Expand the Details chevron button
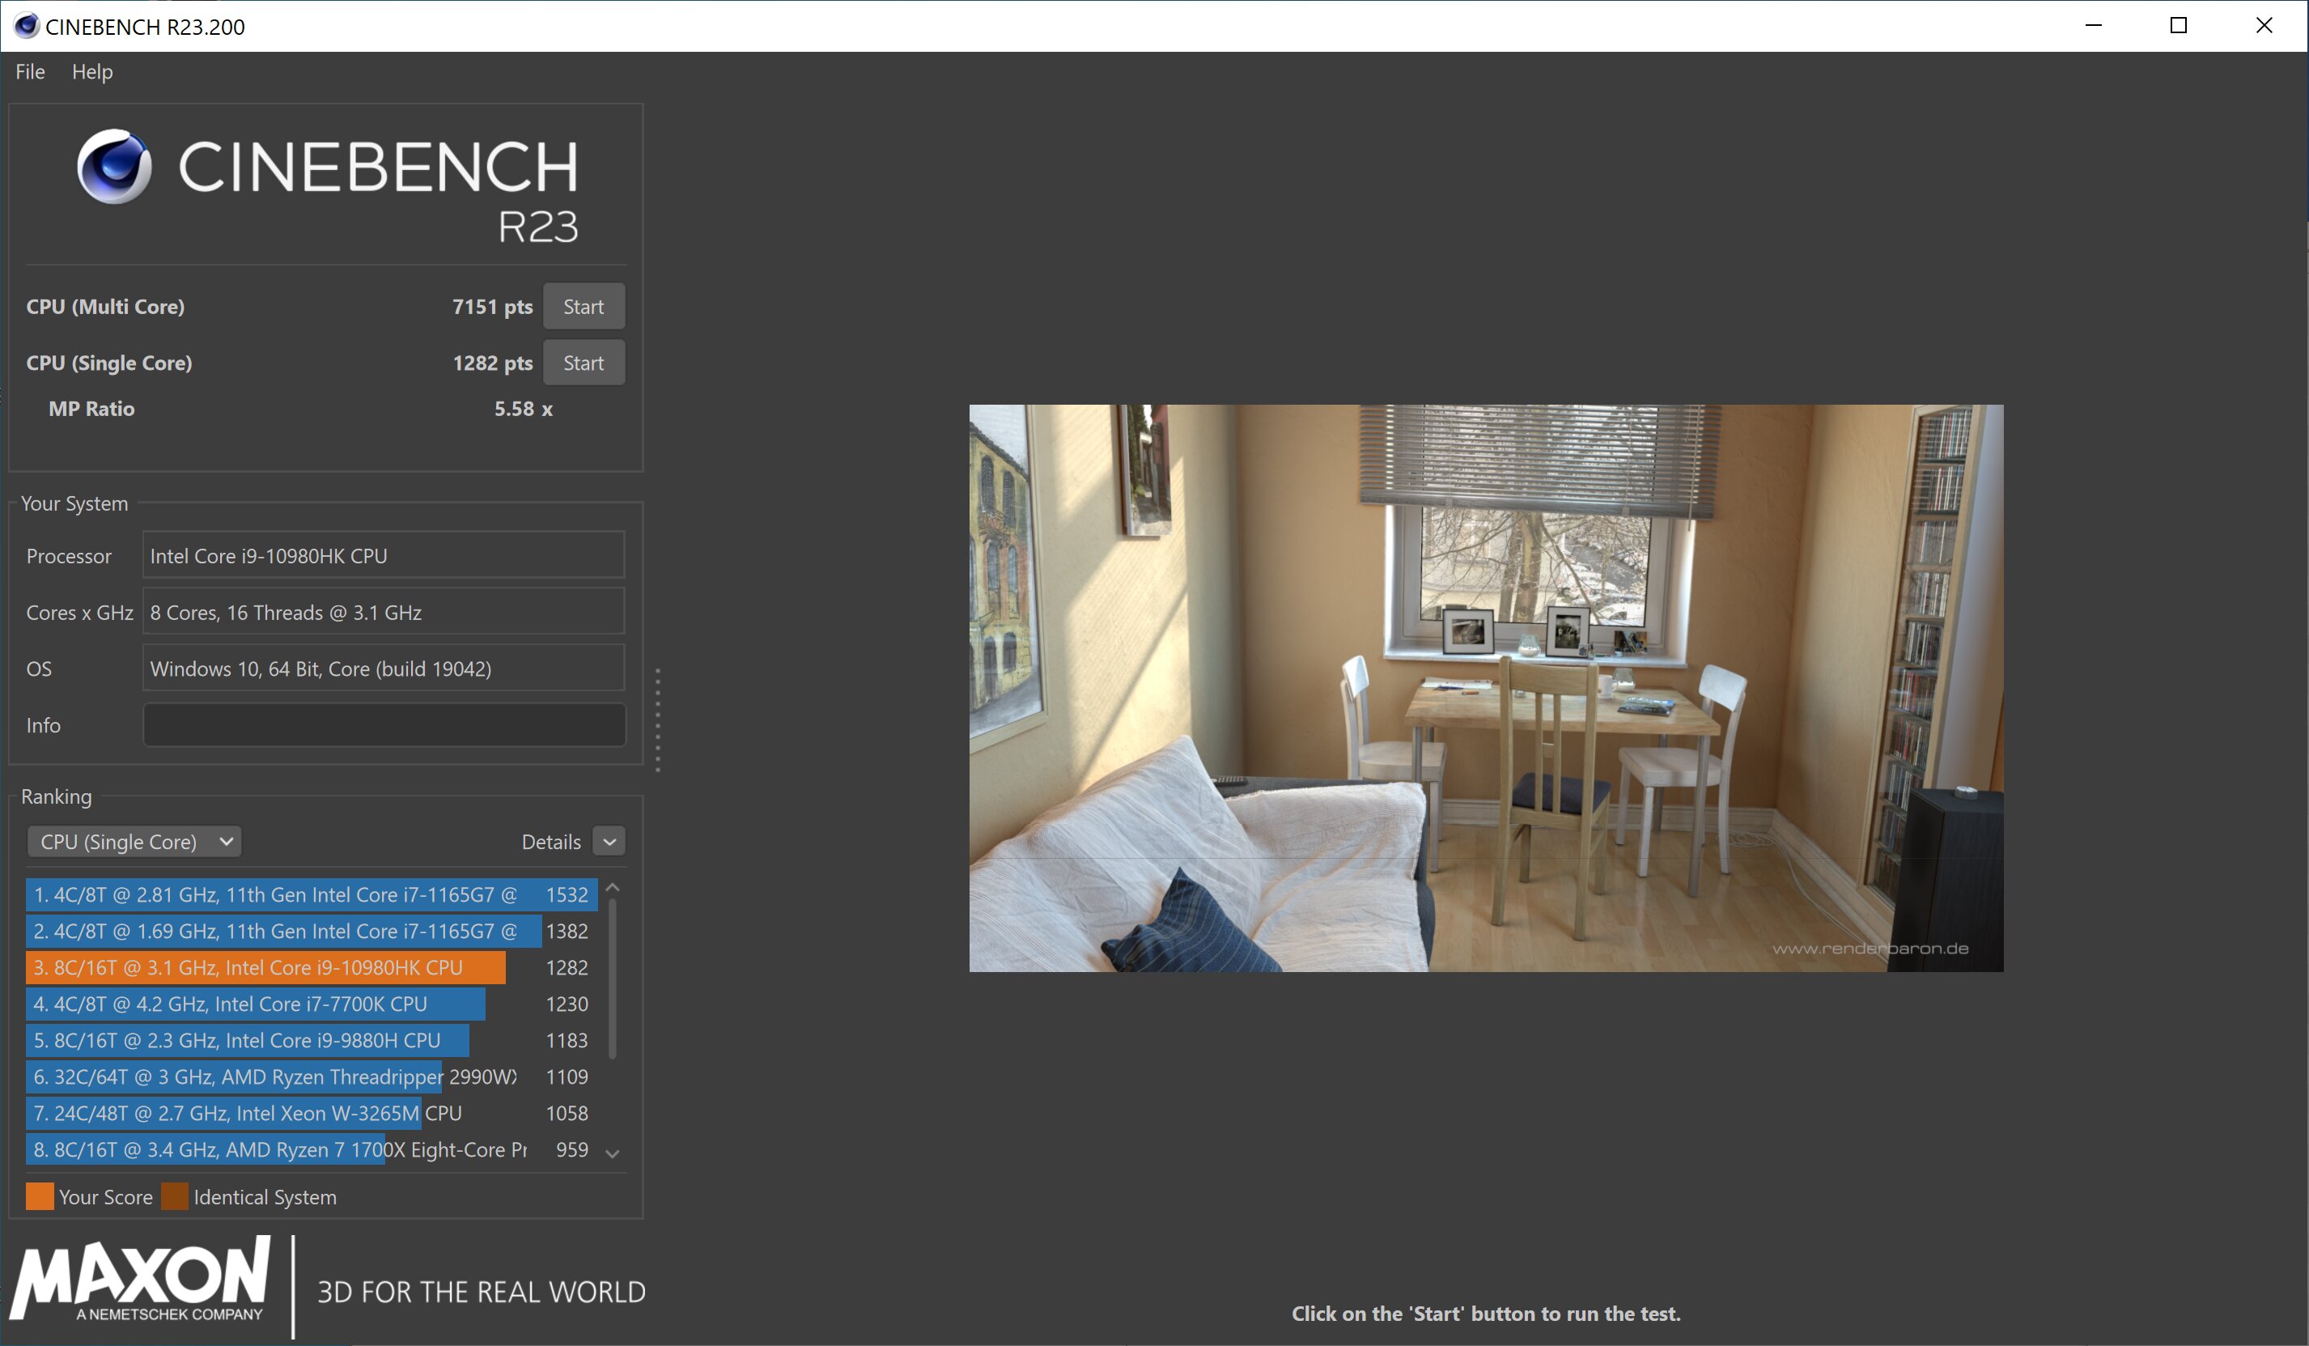This screenshot has width=2309, height=1346. (x=609, y=841)
